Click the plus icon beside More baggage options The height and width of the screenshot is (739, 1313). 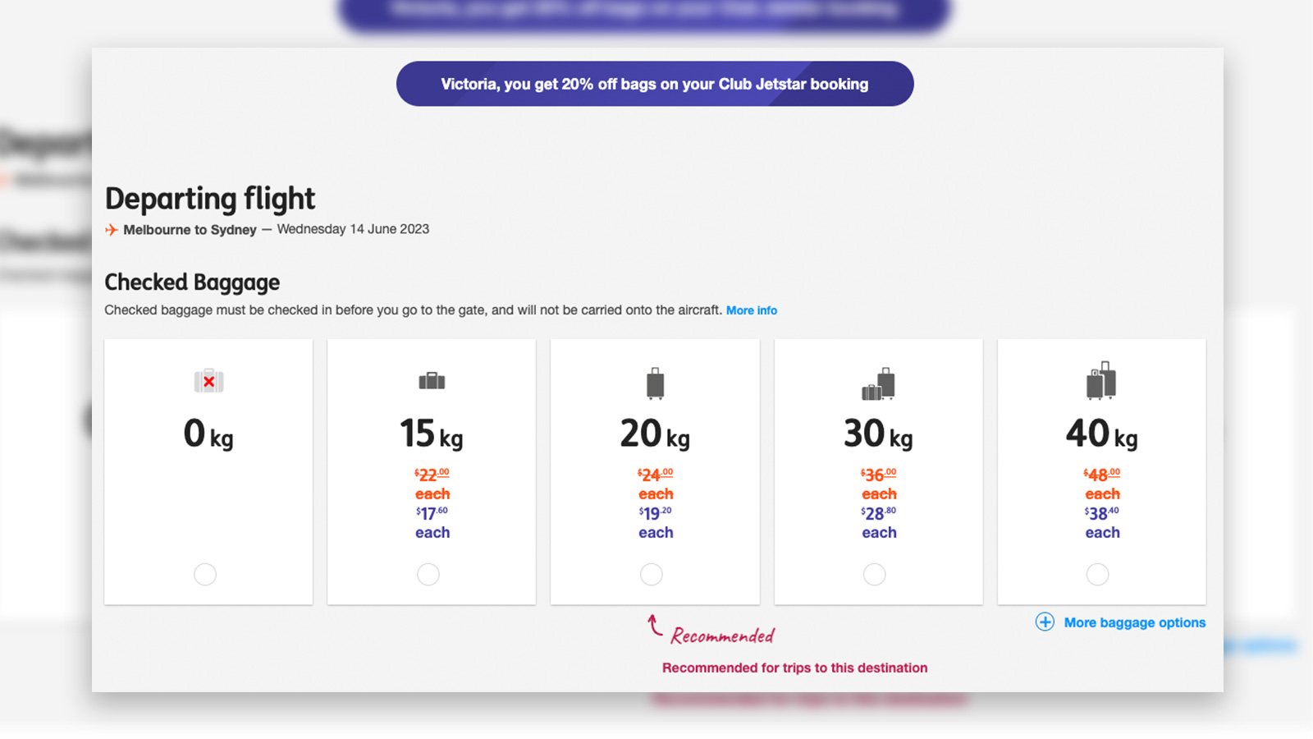(1045, 622)
